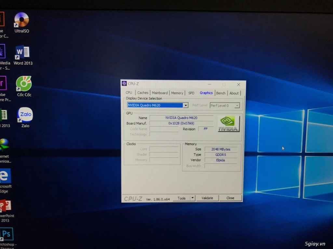This screenshot has height=249, width=333.
Task: Click the empty Core clock field
Action: click(x=164, y=149)
